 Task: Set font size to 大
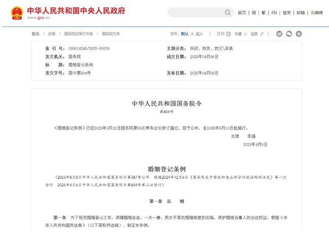pyautogui.click(x=192, y=34)
